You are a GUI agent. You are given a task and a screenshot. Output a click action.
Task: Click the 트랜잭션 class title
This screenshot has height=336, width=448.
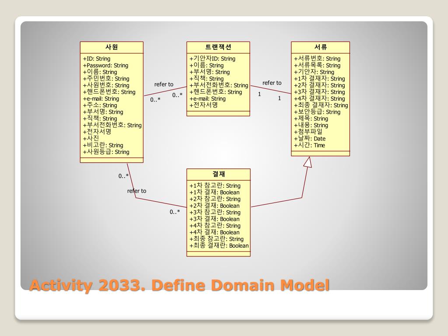[x=218, y=47]
